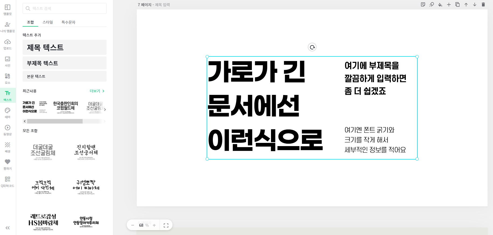493x235 pixels.
Task: Duplicate the page with copy icon
Action: [457, 5]
